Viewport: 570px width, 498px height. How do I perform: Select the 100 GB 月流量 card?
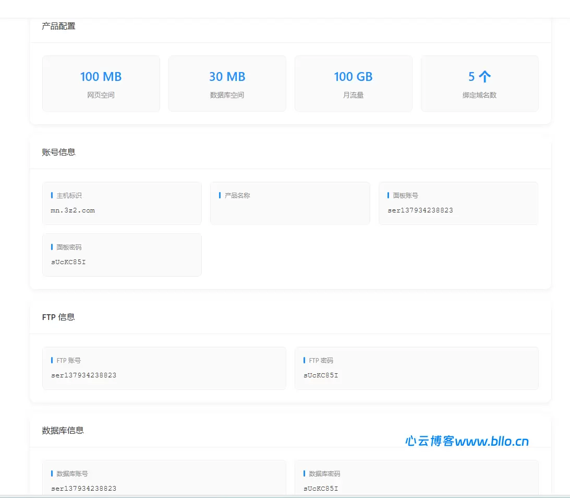[353, 84]
